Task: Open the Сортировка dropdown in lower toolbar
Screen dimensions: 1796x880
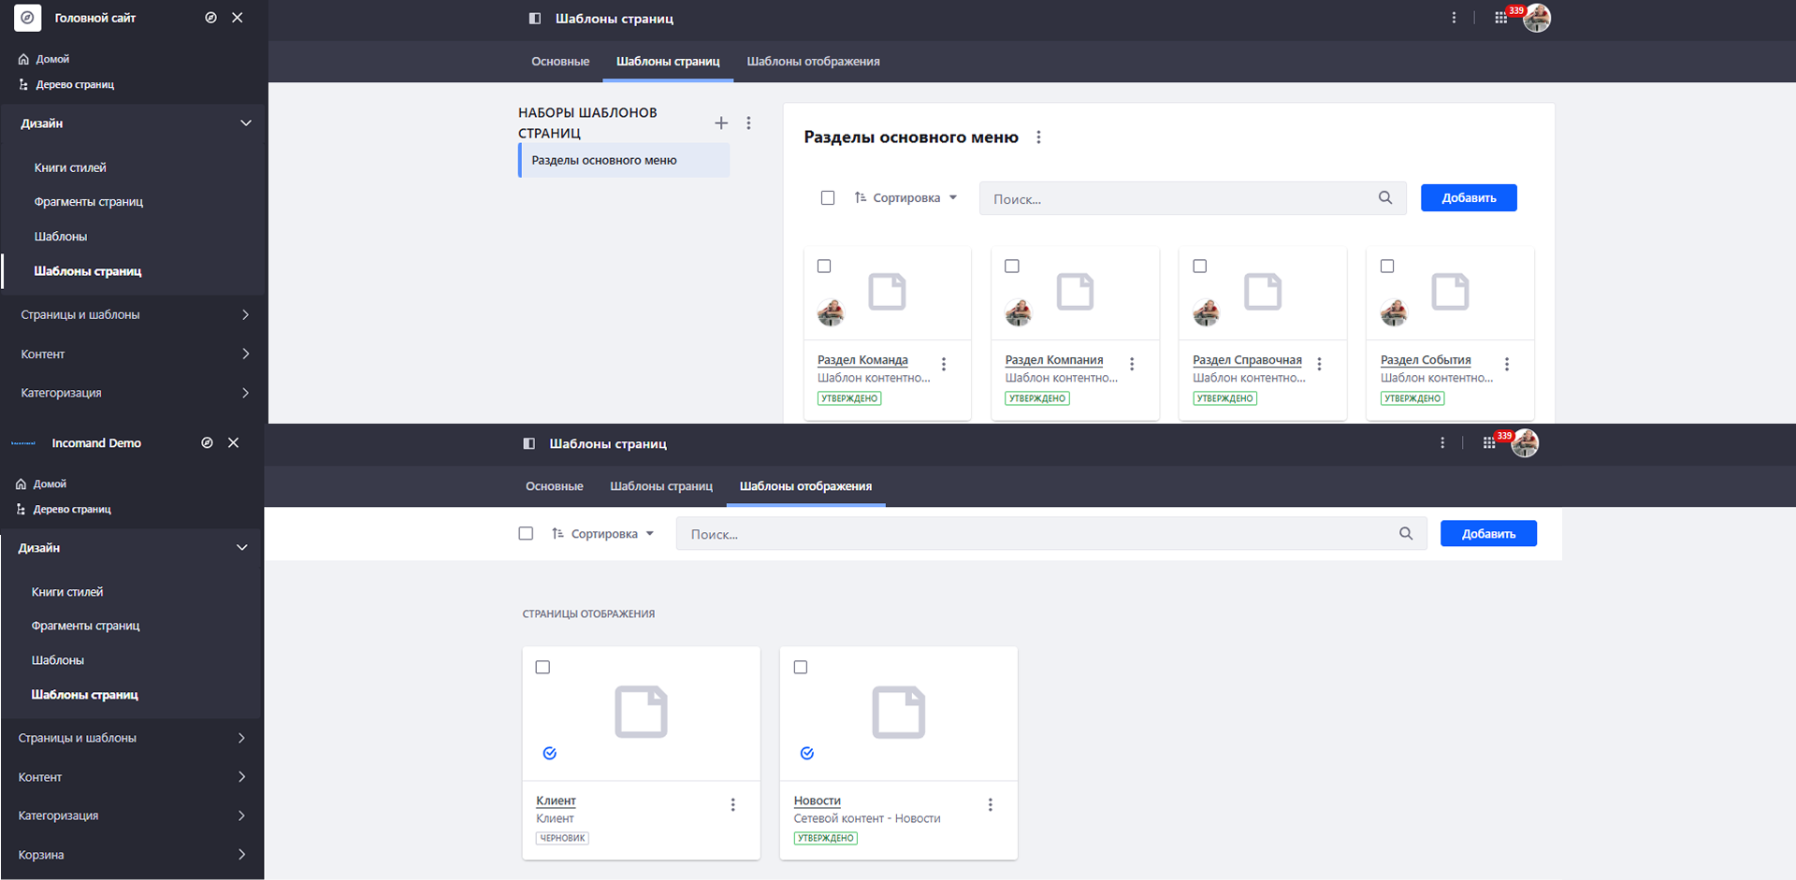Action: click(603, 534)
